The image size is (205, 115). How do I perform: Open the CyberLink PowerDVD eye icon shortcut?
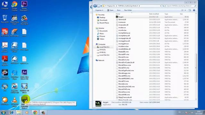coord(5,74)
